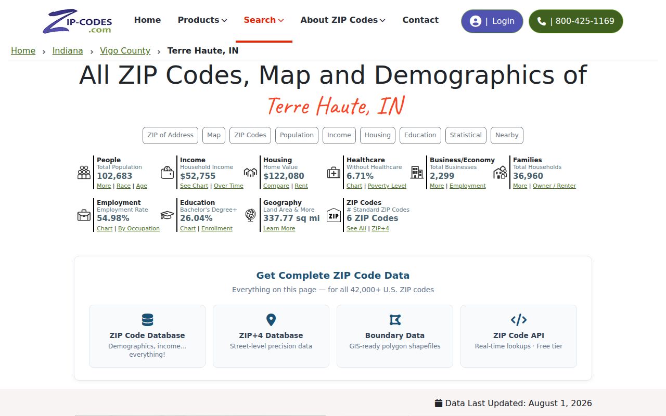Click the calendar icon beside Data Last Updated
Image resolution: width=666 pixels, height=416 pixels.
click(x=439, y=403)
